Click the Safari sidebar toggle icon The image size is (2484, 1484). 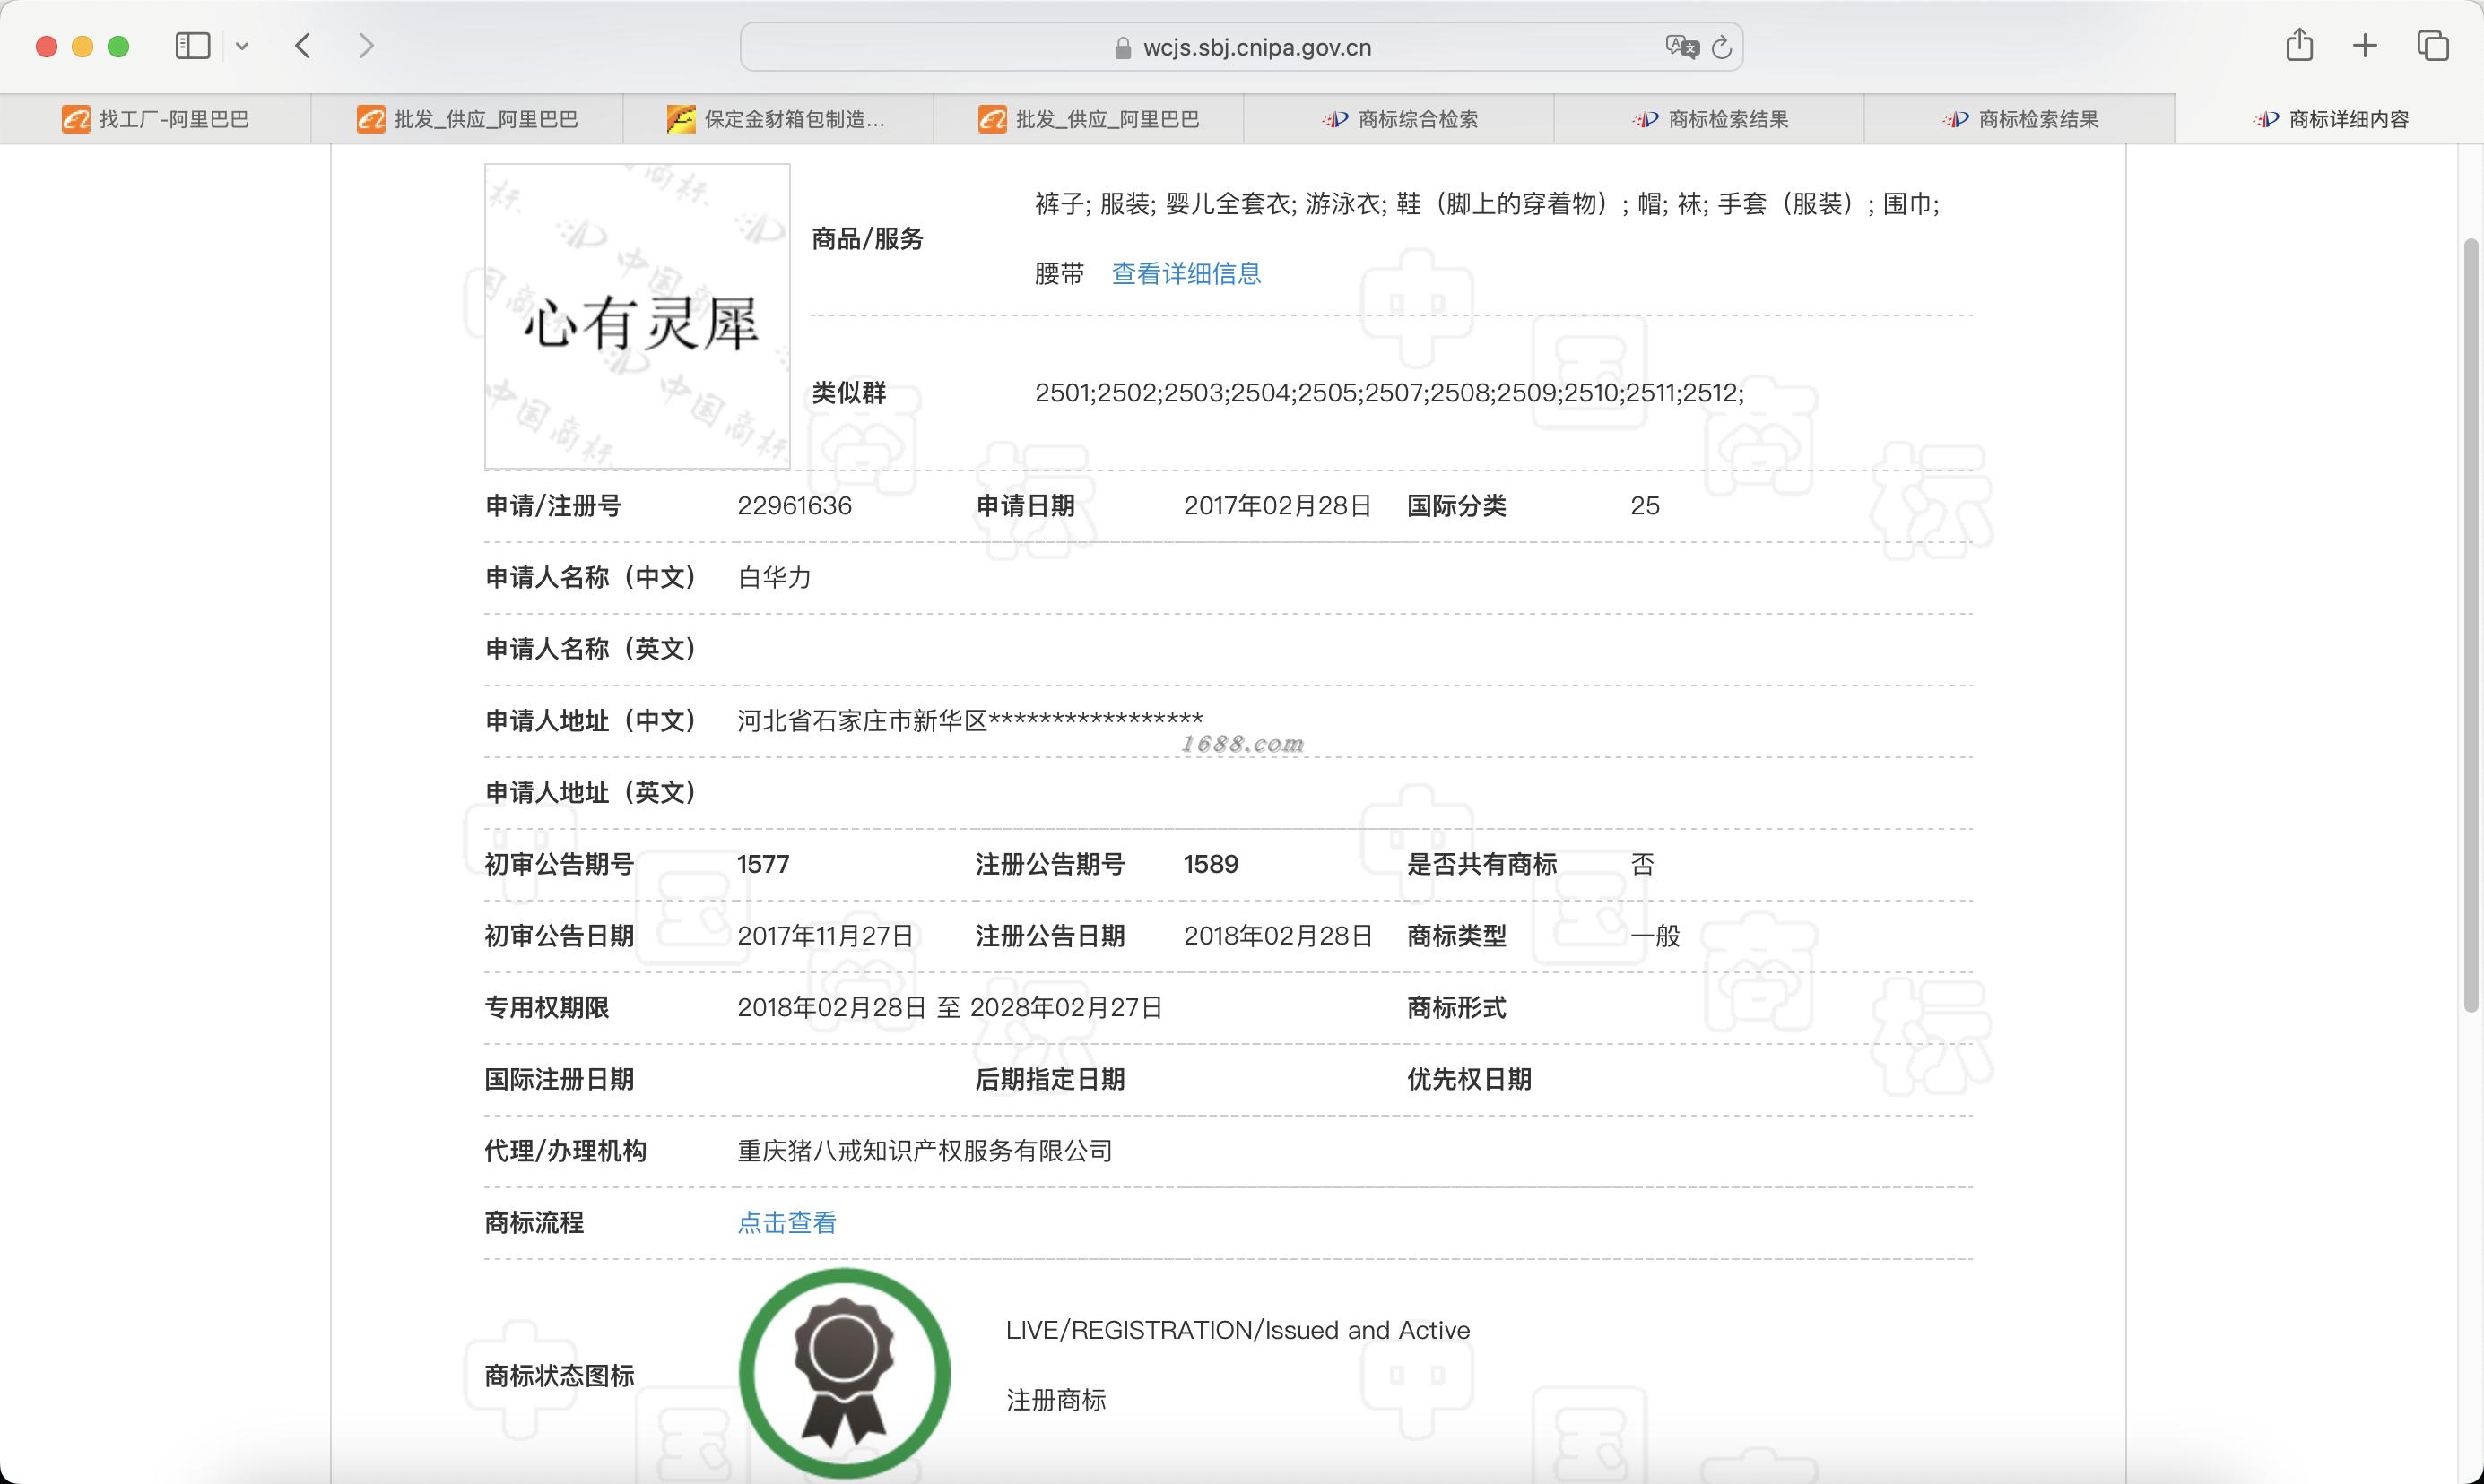(192, 46)
